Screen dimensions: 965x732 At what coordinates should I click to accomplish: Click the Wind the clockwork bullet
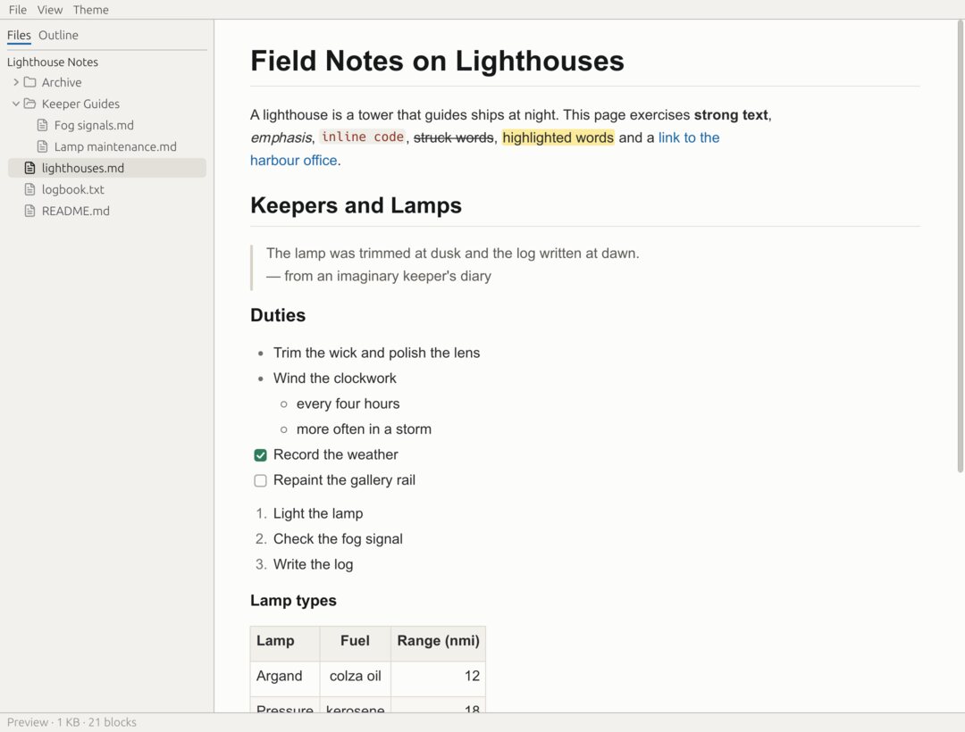pos(335,378)
